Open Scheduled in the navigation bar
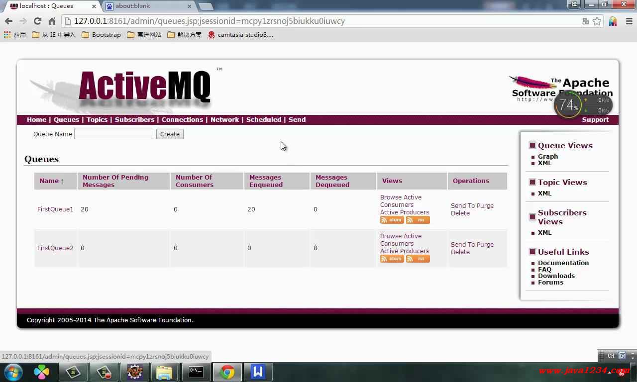The width and height of the screenshot is (637, 382). [264, 119]
